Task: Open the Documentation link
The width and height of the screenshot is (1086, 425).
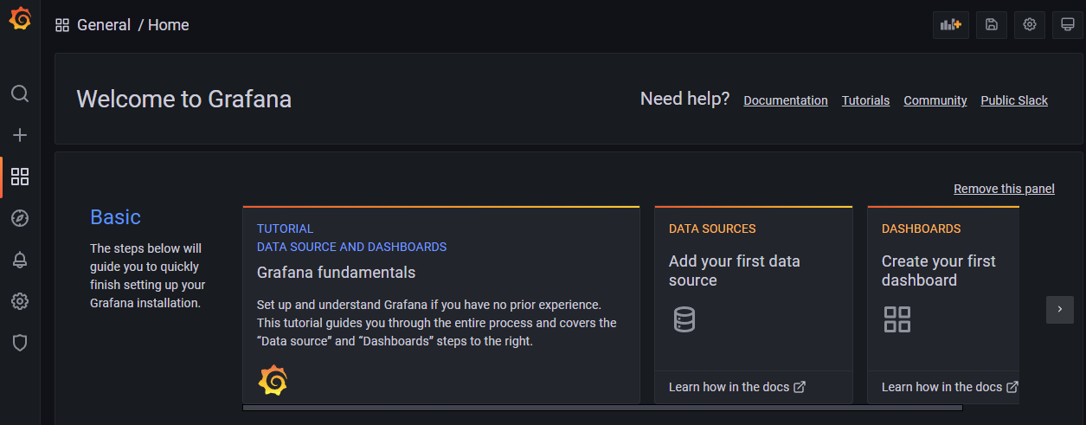Action: point(786,100)
